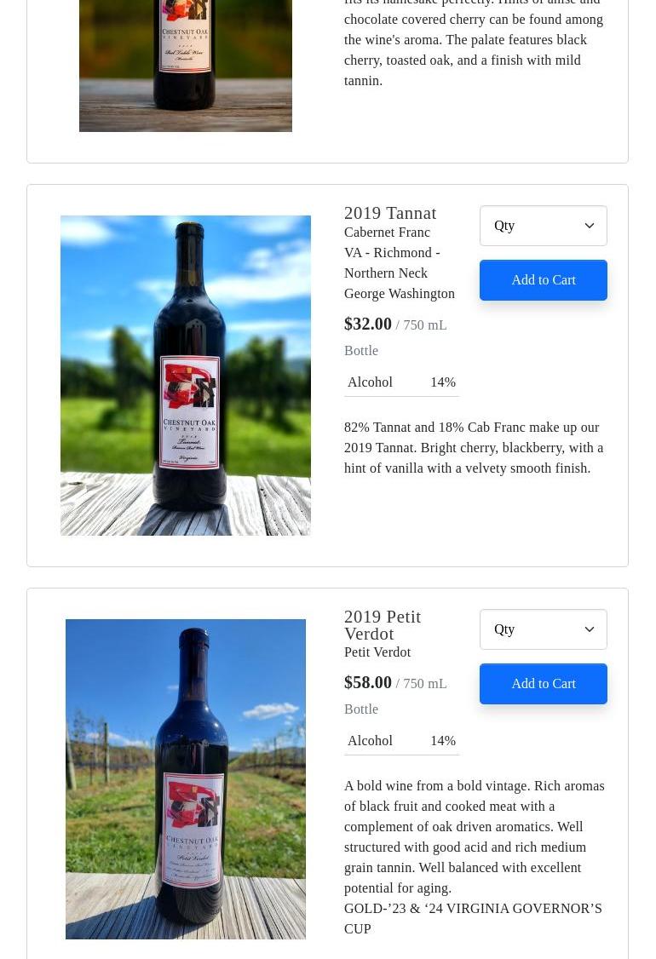The height and width of the screenshot is (959, 656).
Task: Add 2019 Petit Verdot to cart
Action: (x=544, y=684)
